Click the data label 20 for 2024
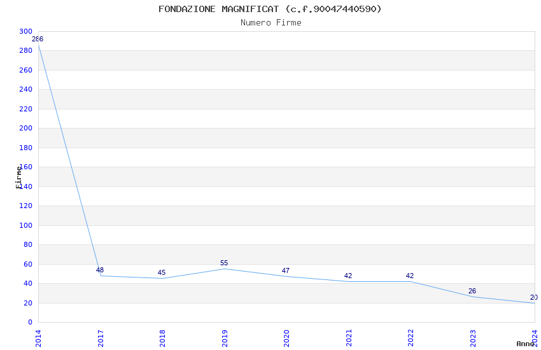Viewport: 541px width, 350px height. point(534,297)
